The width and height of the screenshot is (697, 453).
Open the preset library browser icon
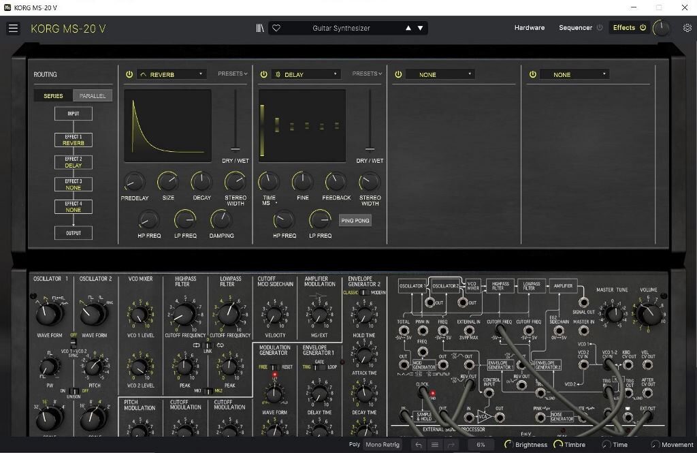coord(260,28)
